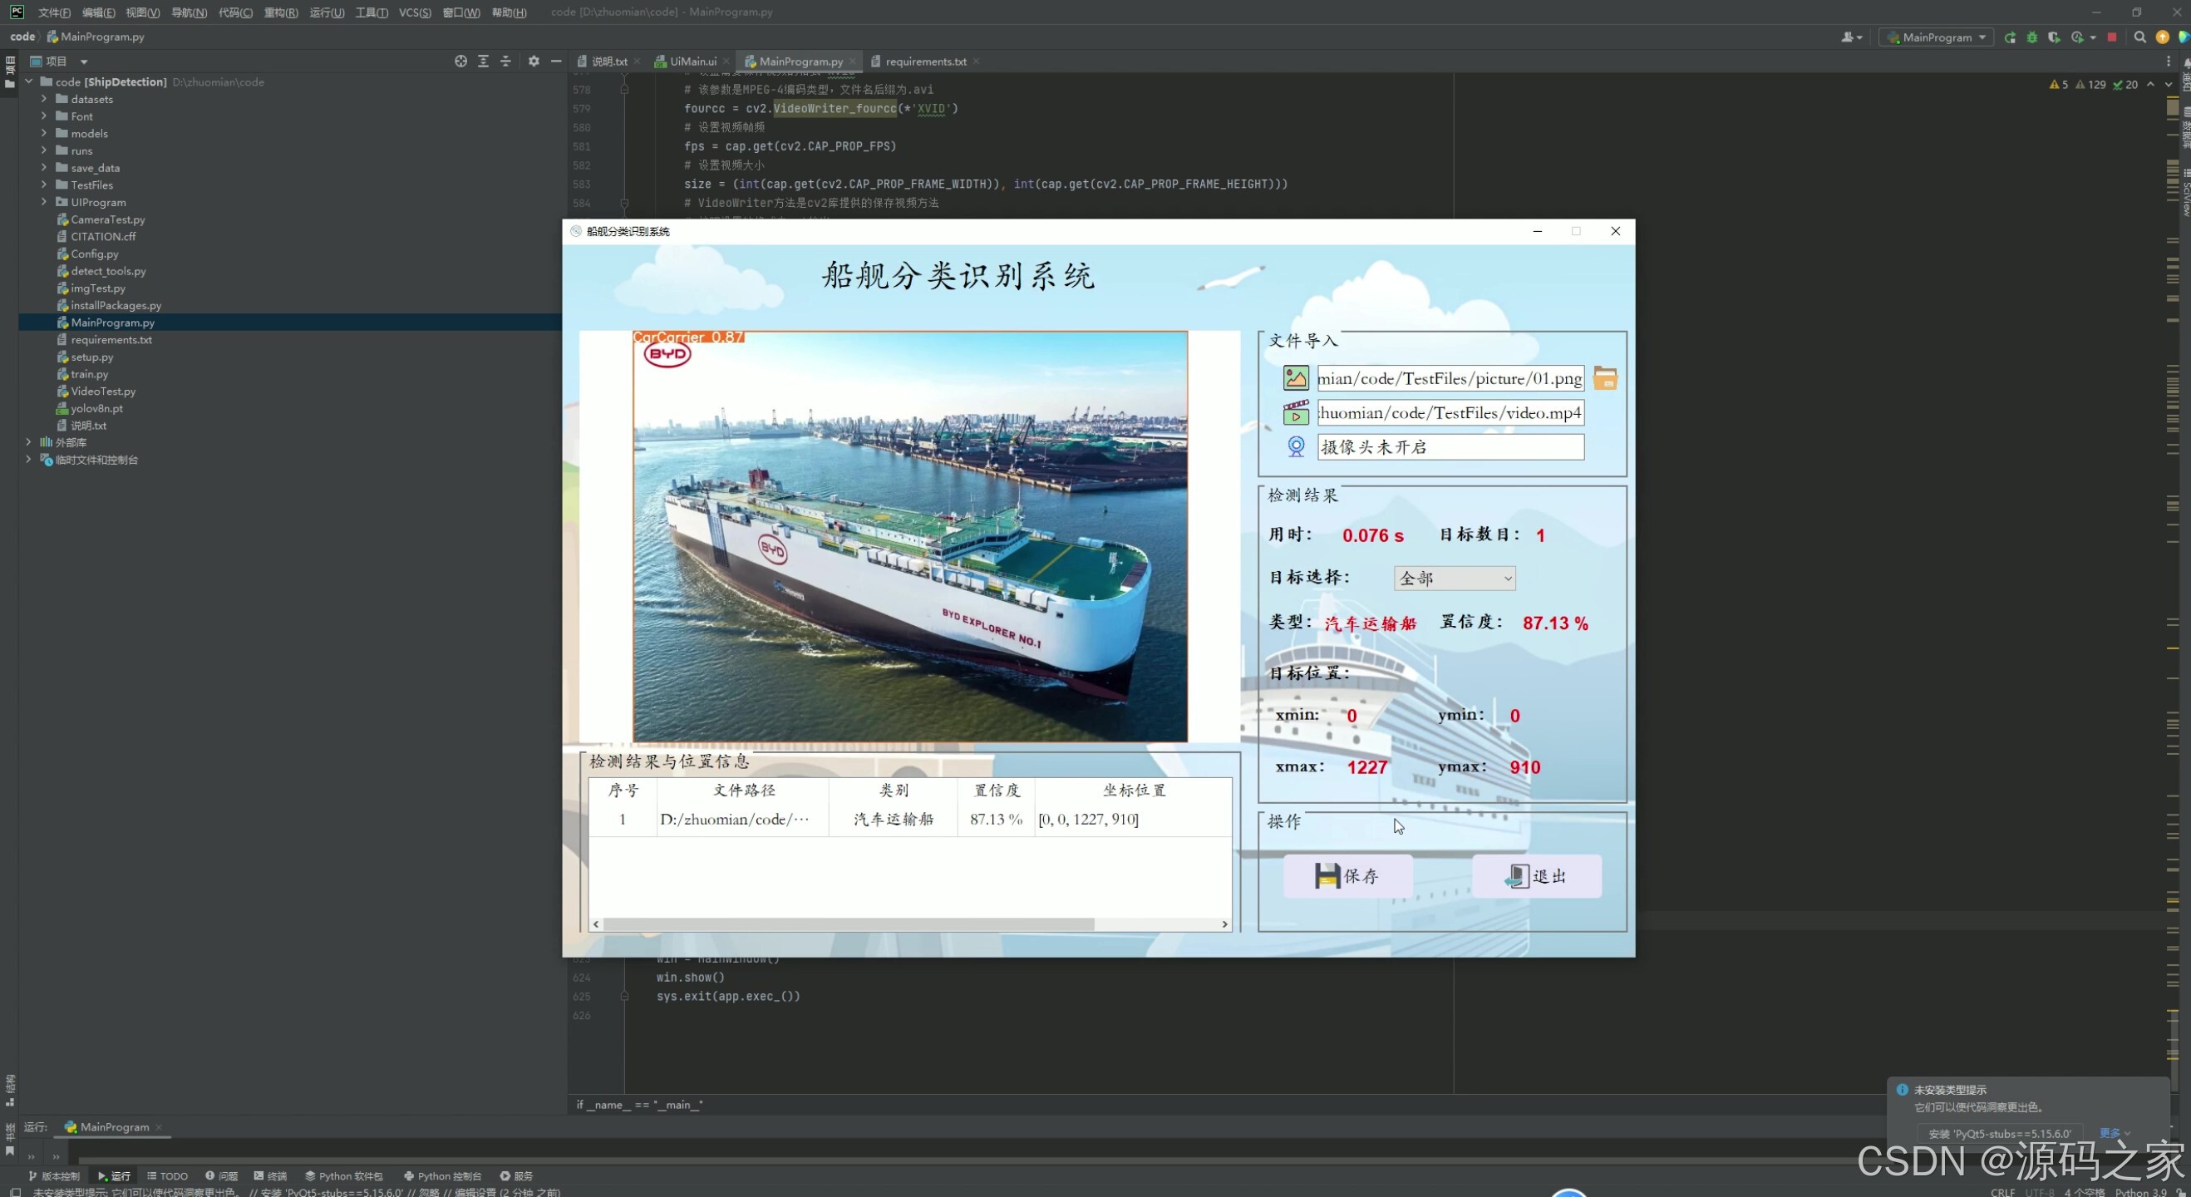This screenshot has height=1197, width=2191.
Task: Stop the running program with the red square
Action: click(x=2112, y=37)
